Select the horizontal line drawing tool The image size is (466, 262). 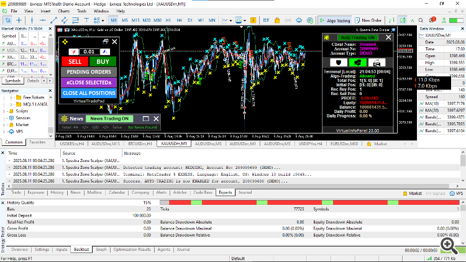point(43,20)
